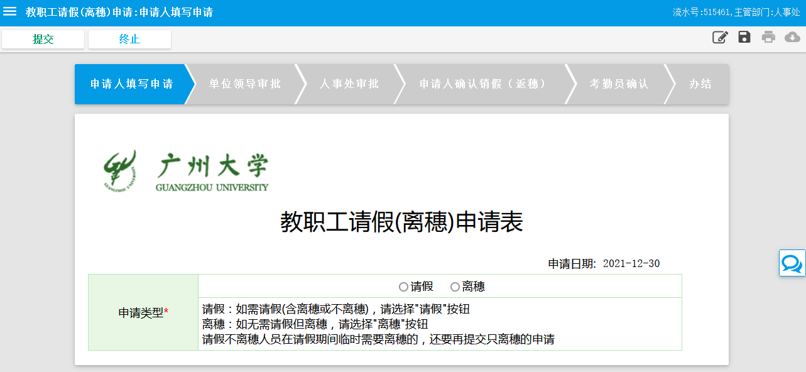Click the 提交 submit button
Image resolution: width=806 pixels, height=372 pixels.
click(x=43, y=39)
